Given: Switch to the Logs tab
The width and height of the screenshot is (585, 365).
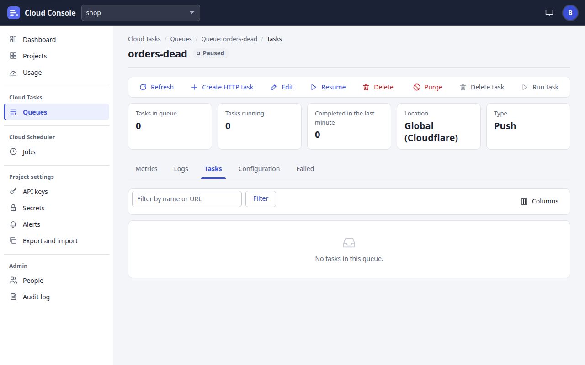Looking at the screenshot, I should [181, 169].
